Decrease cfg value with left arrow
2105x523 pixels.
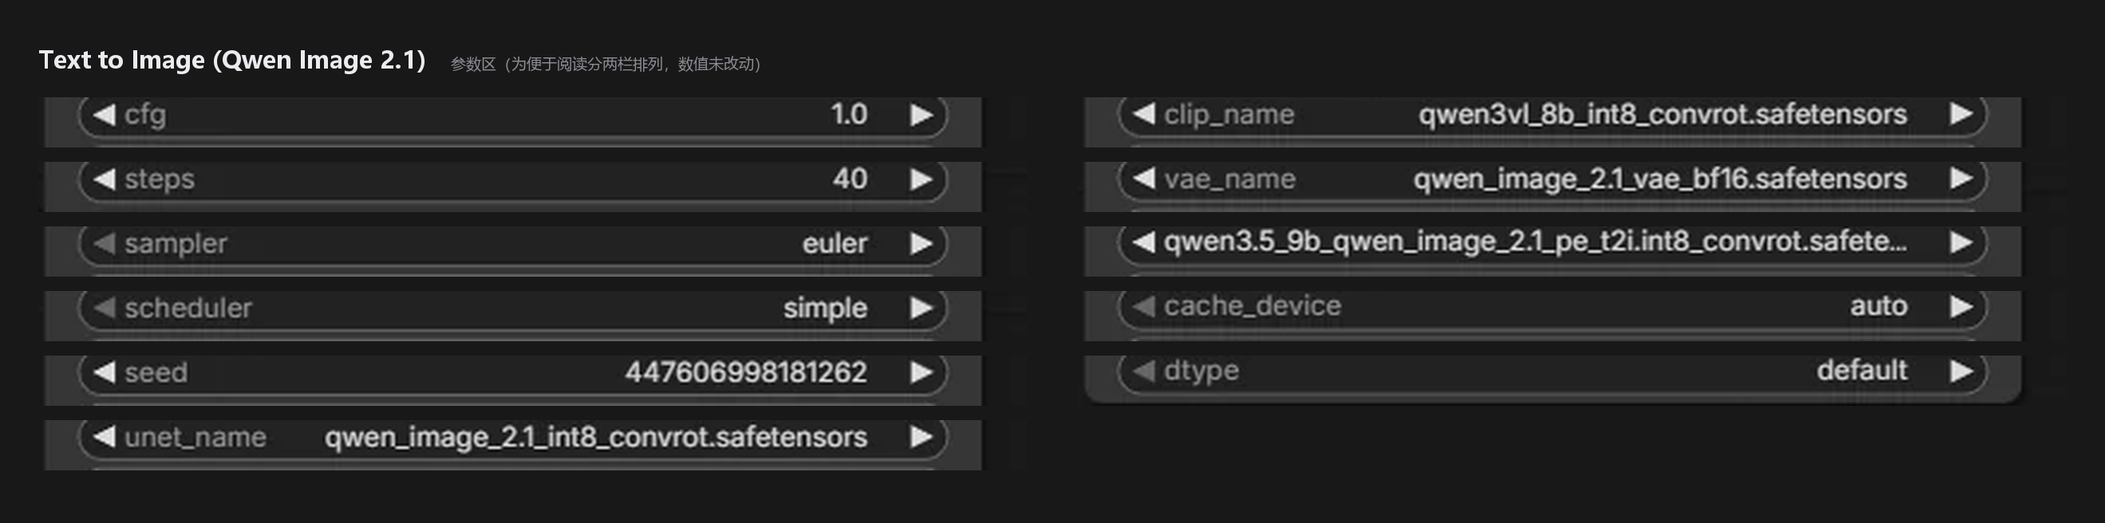click(x=104, y=114)
